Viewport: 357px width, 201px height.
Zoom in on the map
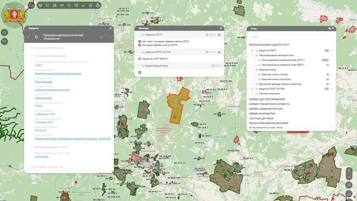click(349, 170)
